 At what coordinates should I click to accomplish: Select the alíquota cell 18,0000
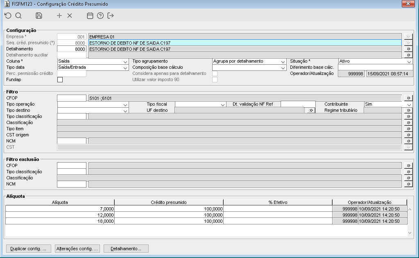[60, 221]
